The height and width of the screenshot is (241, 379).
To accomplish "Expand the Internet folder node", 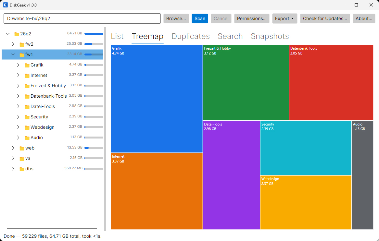I will click(18, 75).
